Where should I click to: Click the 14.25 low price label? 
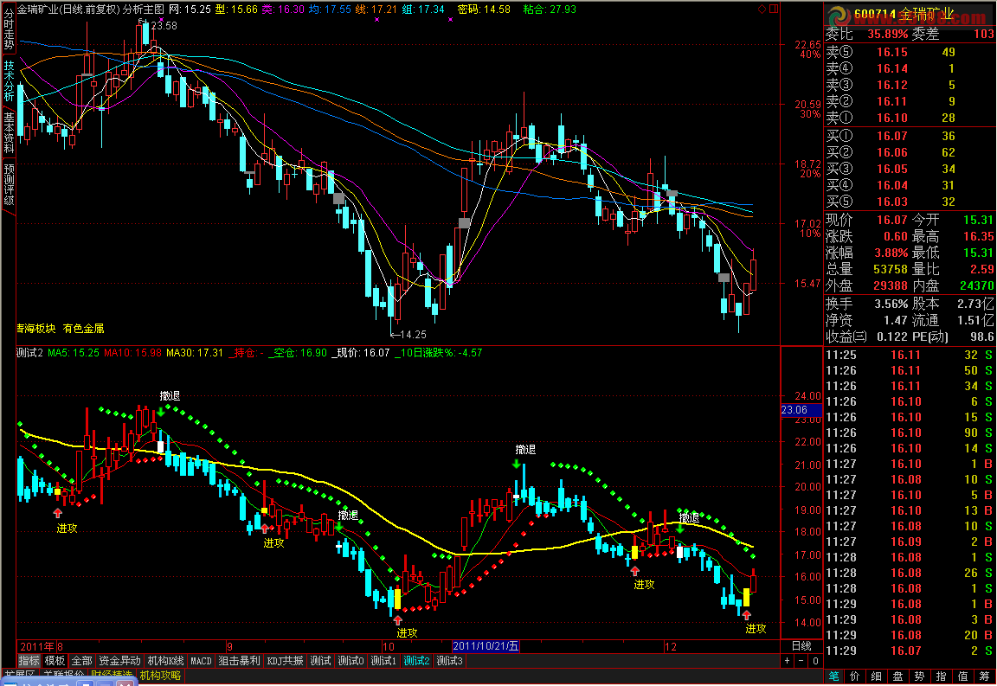coord(414,335)
